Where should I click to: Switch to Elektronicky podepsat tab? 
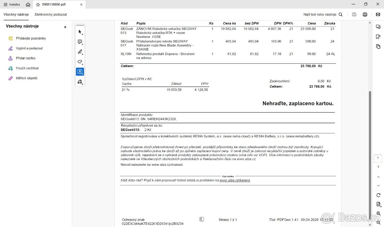click(x=51, y=14)
